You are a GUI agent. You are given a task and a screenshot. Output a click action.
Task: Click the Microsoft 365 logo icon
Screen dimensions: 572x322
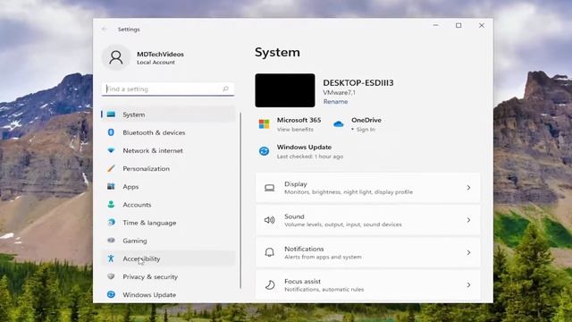[x=264, y=123]
